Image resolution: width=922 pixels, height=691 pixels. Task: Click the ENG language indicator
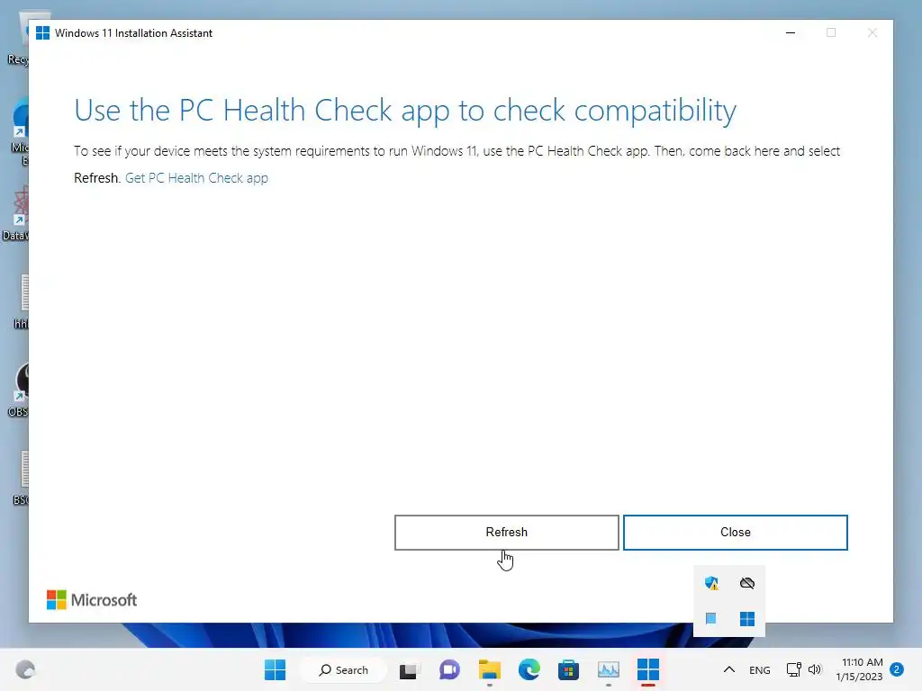pos(760,669)
